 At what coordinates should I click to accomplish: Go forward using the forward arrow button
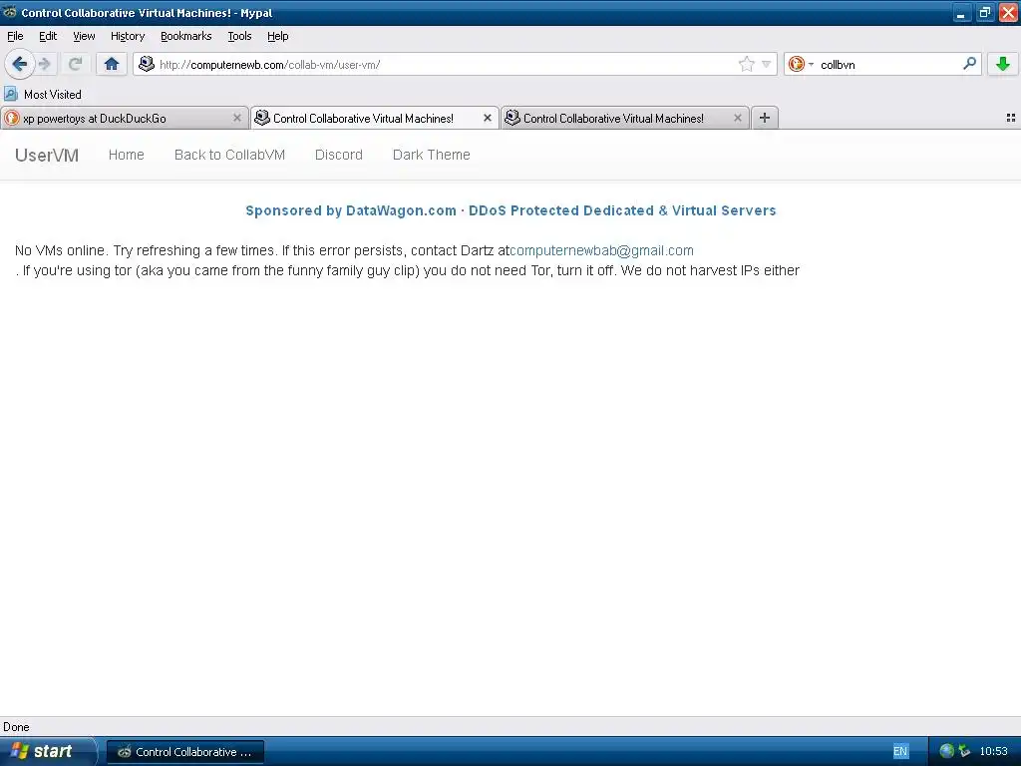(44, 64)
